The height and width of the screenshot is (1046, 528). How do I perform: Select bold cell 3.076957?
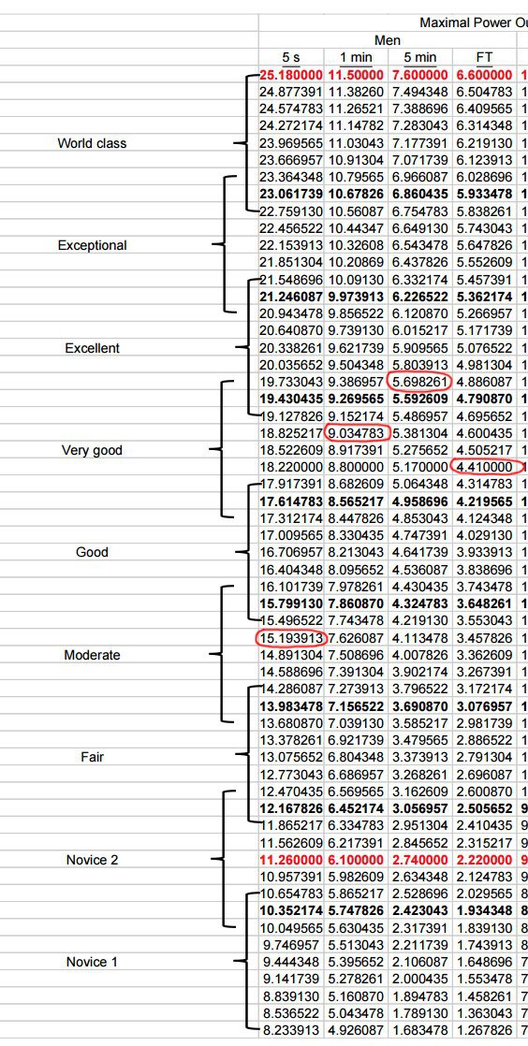(484, 705)
